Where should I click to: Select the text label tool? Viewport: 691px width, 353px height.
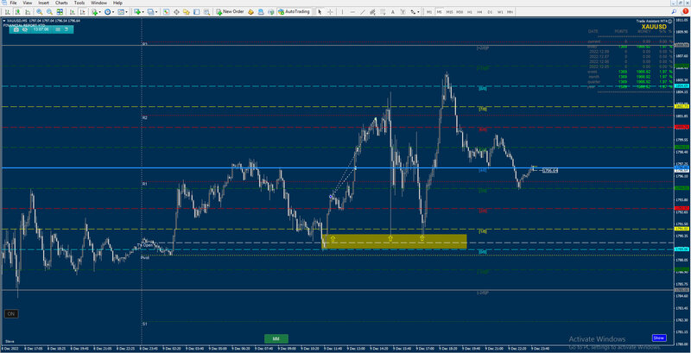click(x=403, y=12)
